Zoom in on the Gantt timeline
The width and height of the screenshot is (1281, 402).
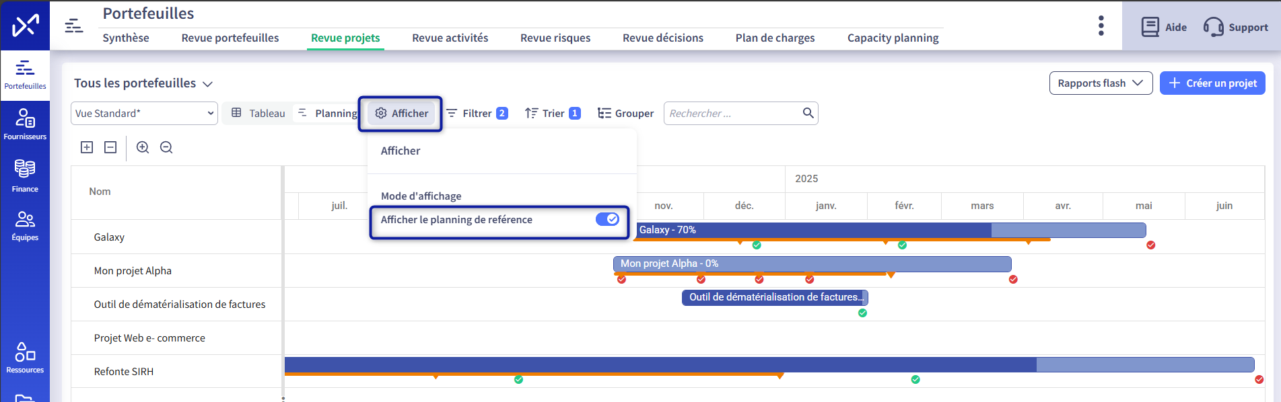143,147
